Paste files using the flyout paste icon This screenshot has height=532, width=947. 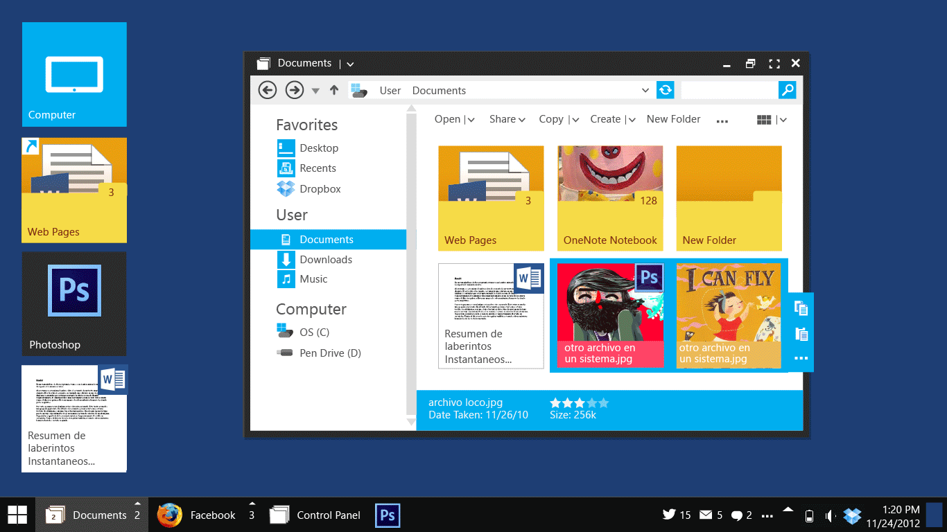tap(800, 333)
